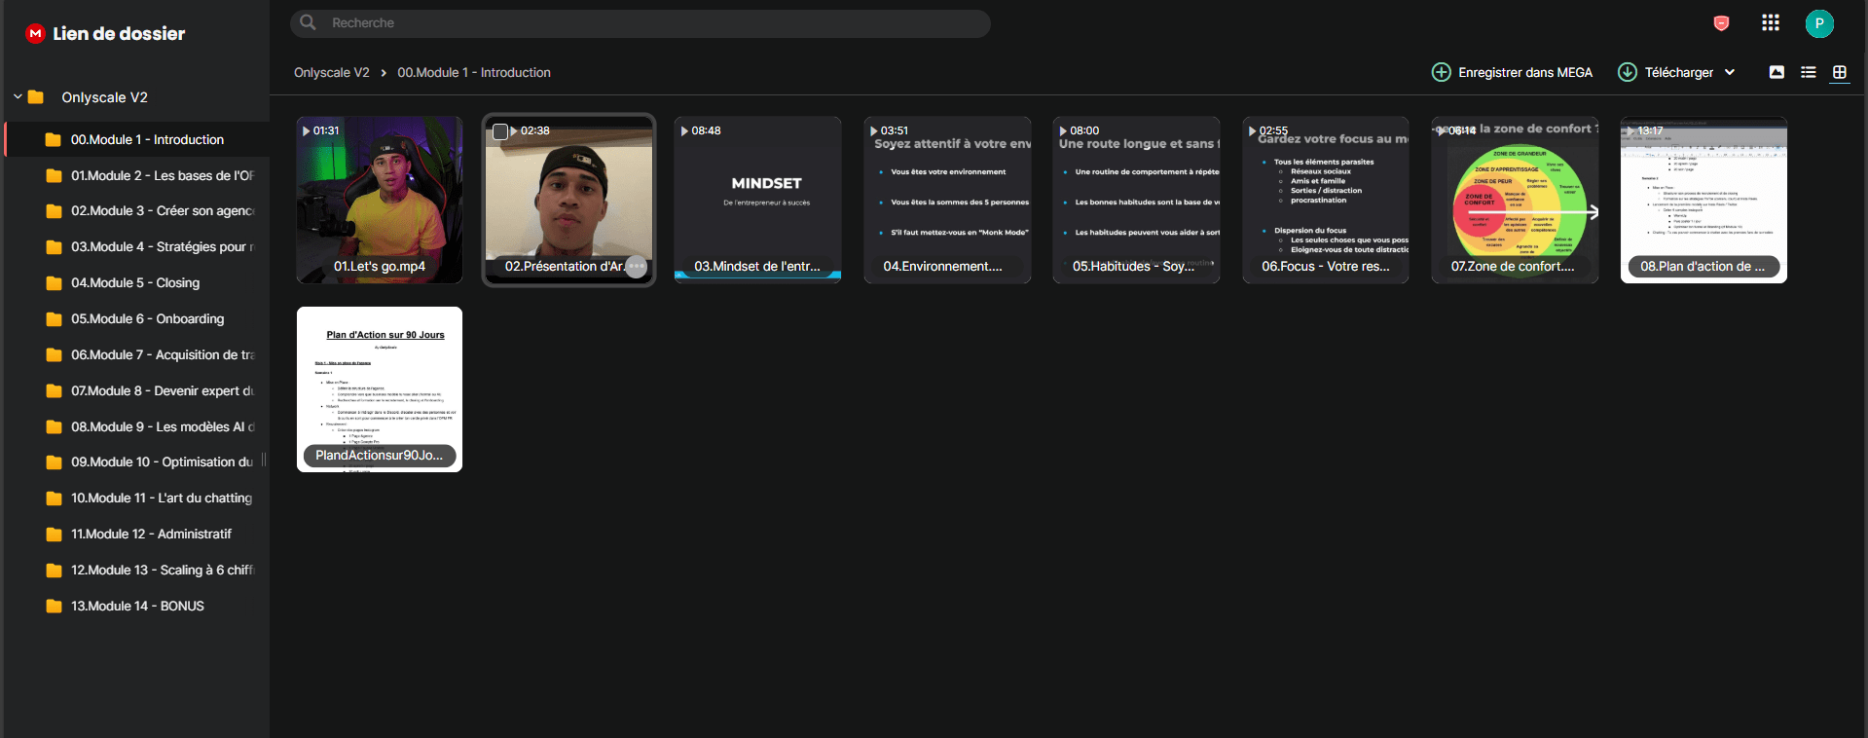Open options dots on 02.Présentation video
This screenshot has height=738, width=1868.
(636, 267)
